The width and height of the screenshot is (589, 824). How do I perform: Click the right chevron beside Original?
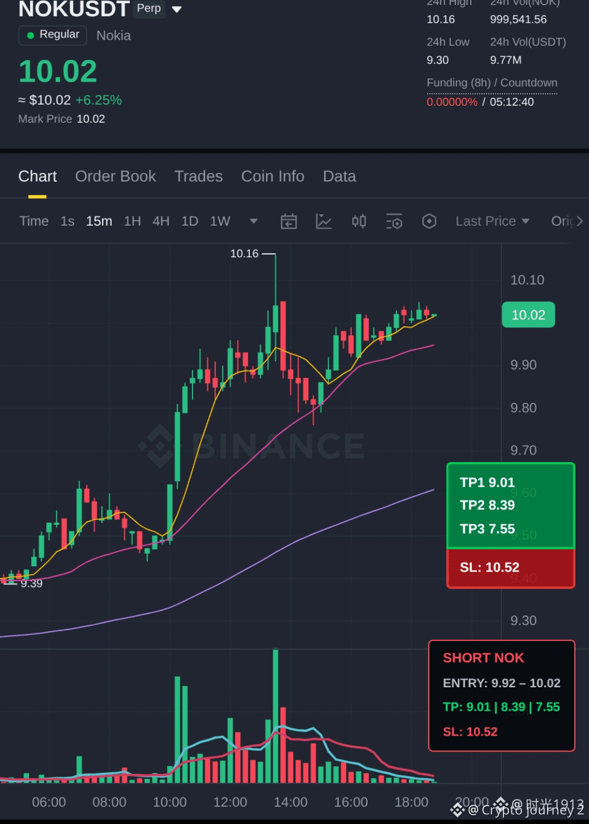(580, 221)
